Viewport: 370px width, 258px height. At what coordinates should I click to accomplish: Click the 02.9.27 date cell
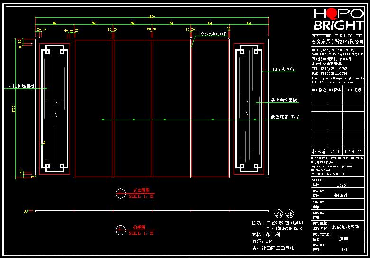(353, 151)
